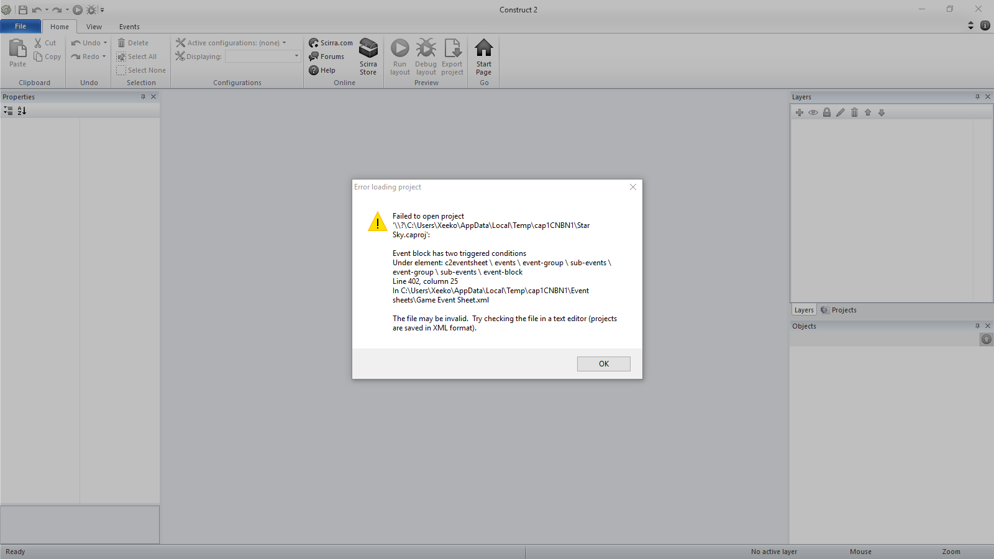Screen dimensions: 994x559
Task: Click the warning triangle icon in dialog
Action: 377,222
